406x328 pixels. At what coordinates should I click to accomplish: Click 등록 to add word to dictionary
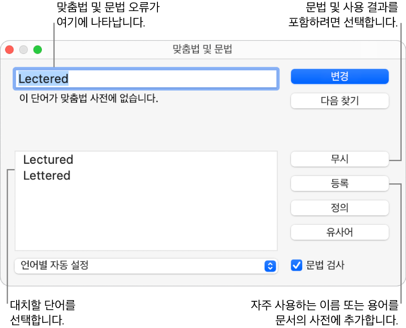(340, 183)
